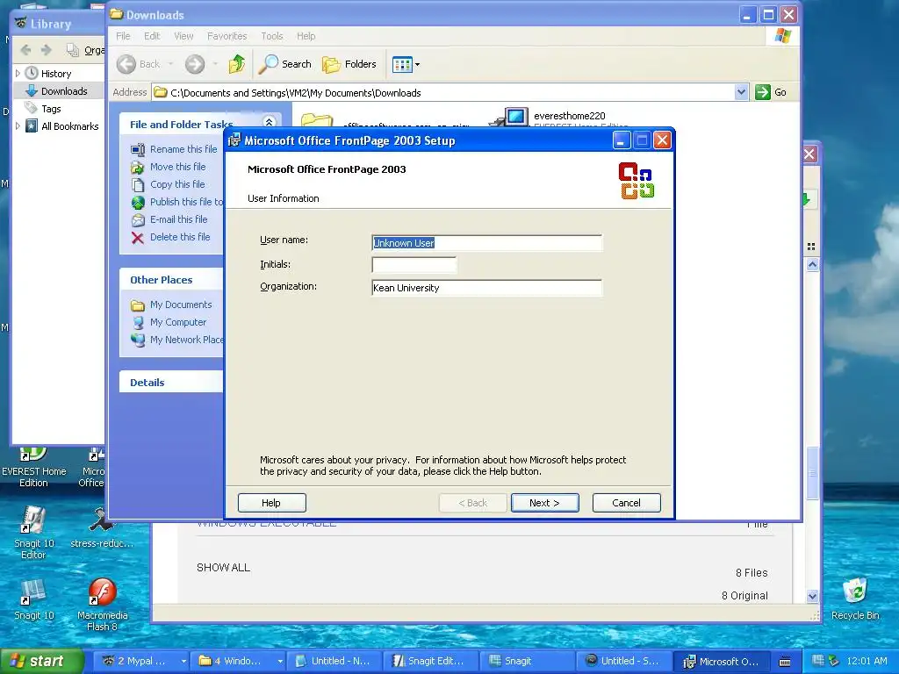Expand All Bookmarks in Library tree

point(18,126)
